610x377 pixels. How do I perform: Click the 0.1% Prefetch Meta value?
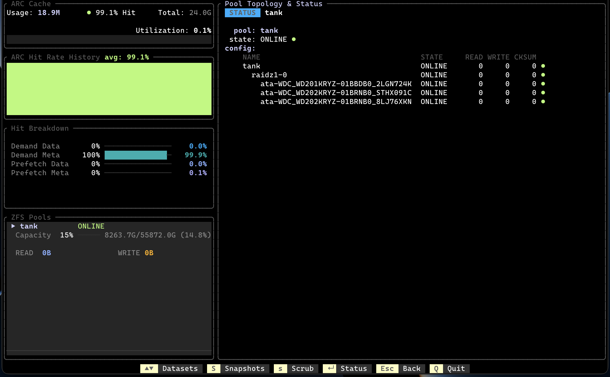(x=198, y=173)
